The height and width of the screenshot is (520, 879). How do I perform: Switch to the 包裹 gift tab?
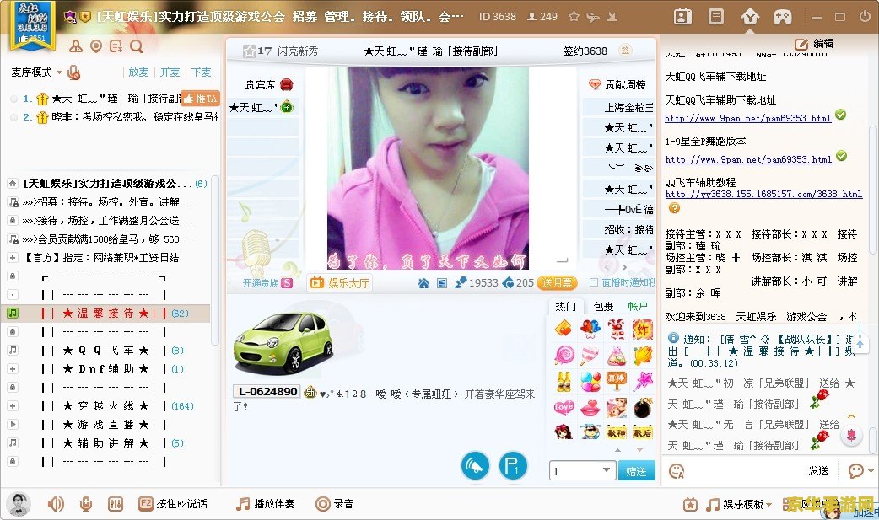pos(603,306)
